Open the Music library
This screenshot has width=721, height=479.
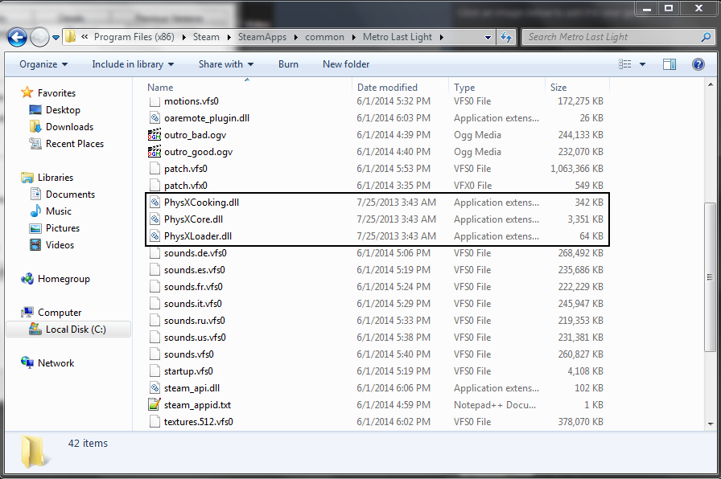pyautogui.click(x=59, y=211)
